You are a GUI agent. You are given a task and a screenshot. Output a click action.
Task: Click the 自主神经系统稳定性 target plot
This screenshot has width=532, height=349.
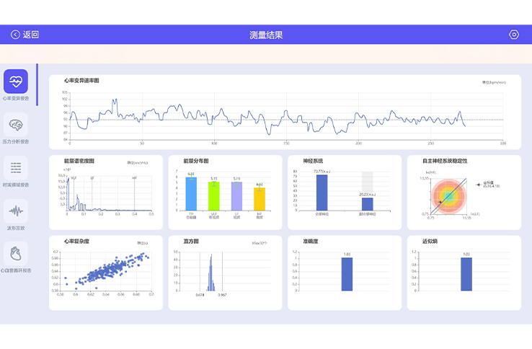448,197
